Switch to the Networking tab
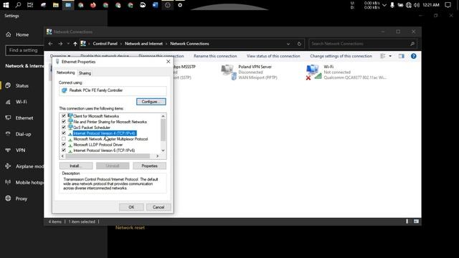The image size is (459, 258). coord(65,72)
